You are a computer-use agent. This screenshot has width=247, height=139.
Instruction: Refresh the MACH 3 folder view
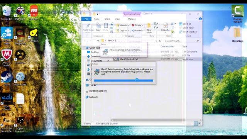pyautogui.click(x=159, y=41)
